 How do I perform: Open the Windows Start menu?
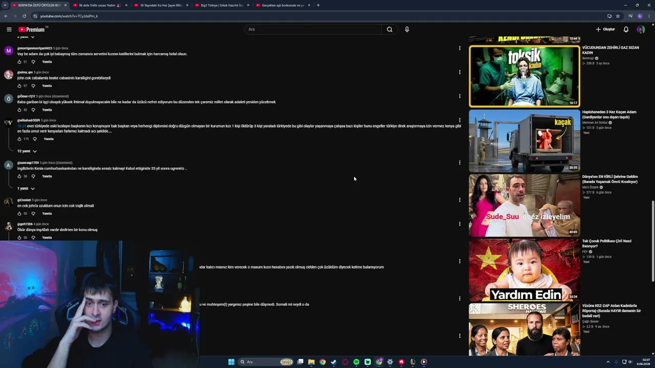point(231,362)
